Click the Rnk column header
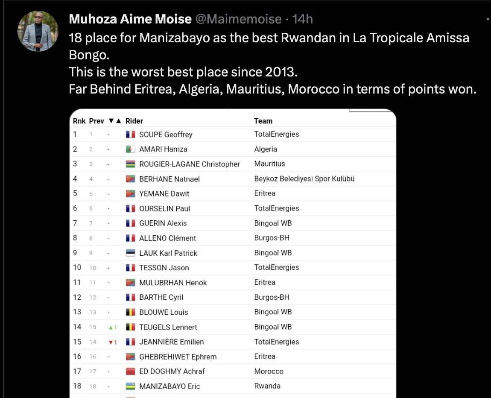 coord(79,121)
